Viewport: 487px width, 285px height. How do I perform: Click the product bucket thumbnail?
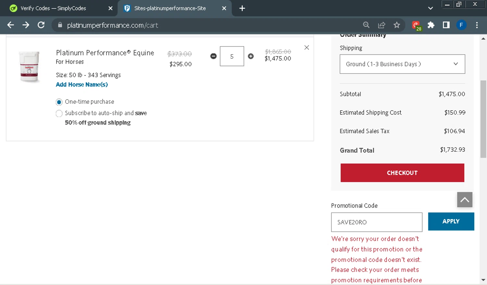29,66
